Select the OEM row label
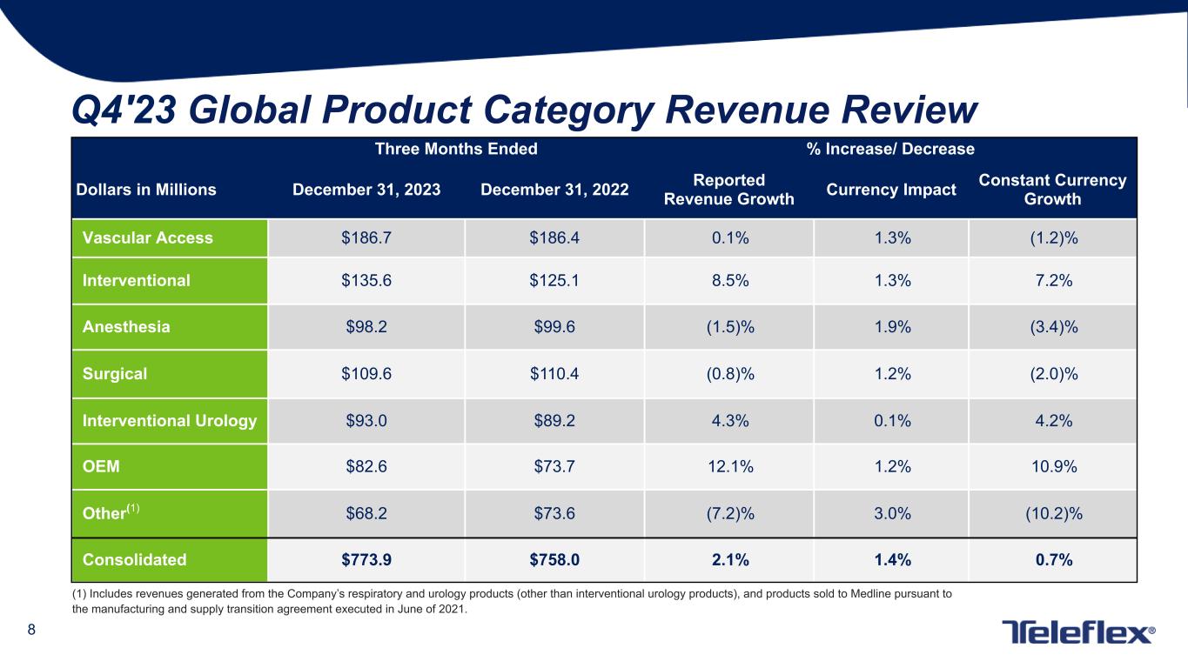Viewport: 1188px width, 668px height. (x=102, y=467)
